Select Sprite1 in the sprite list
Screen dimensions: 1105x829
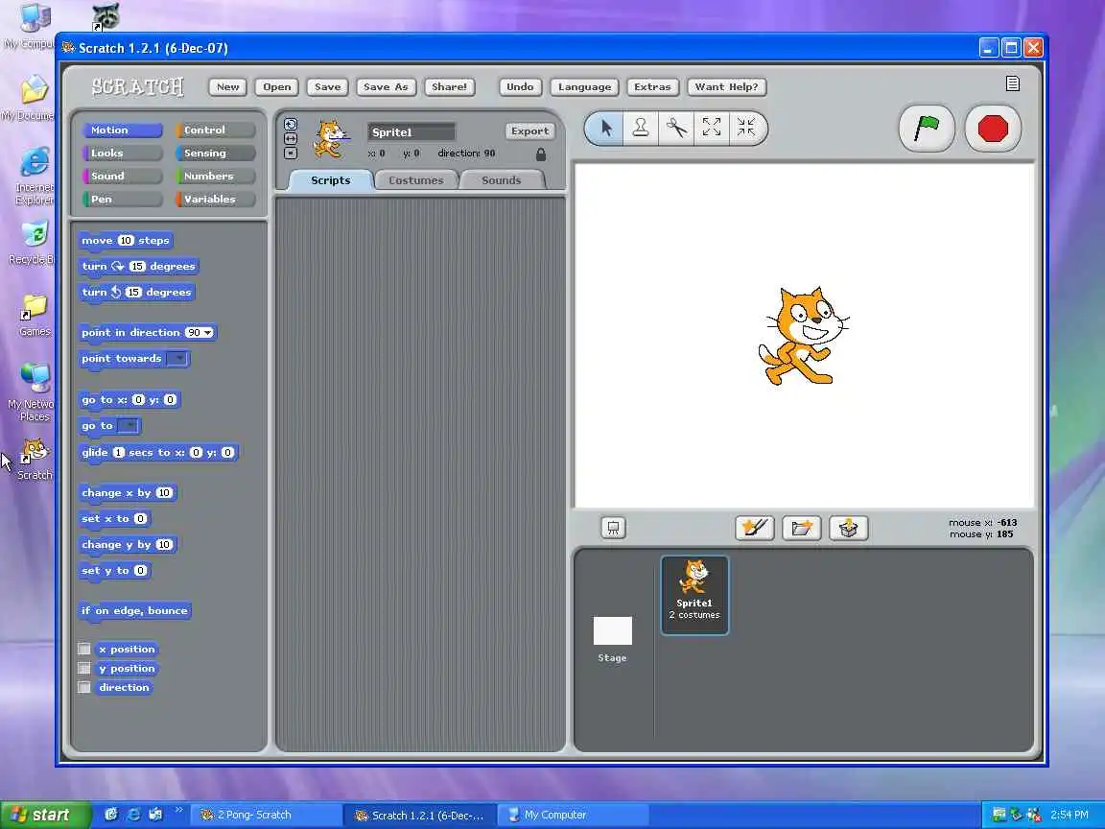click(694, 595)
